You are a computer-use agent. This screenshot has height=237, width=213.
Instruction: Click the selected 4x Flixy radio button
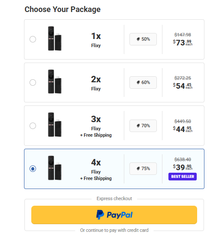pos(33,168)
